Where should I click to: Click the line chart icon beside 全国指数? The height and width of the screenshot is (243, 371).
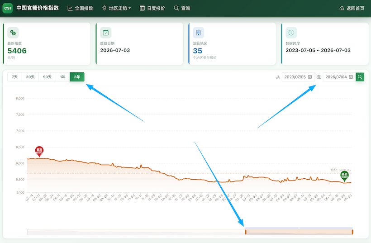70,8
